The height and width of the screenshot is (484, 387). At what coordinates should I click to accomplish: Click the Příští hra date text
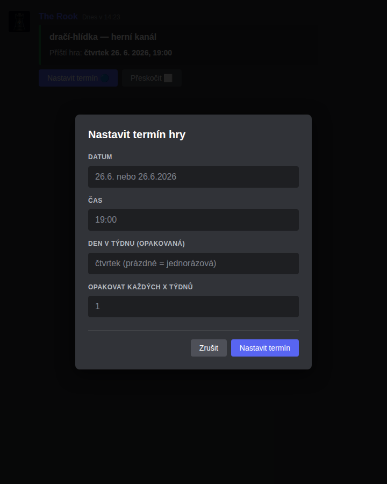coord(128,53)
